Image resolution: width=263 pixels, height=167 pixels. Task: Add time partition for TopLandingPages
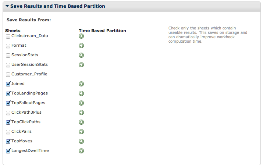81,93
